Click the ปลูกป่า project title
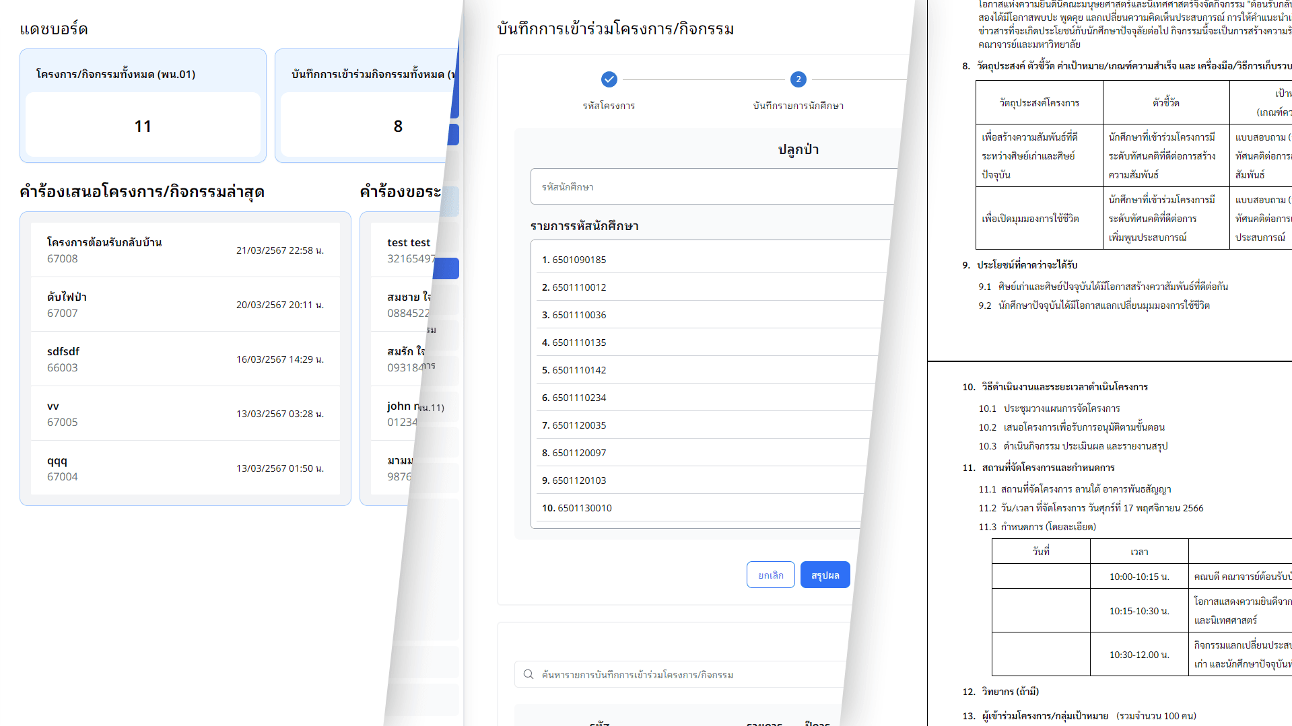1292x726 pixels. [798, 149]
